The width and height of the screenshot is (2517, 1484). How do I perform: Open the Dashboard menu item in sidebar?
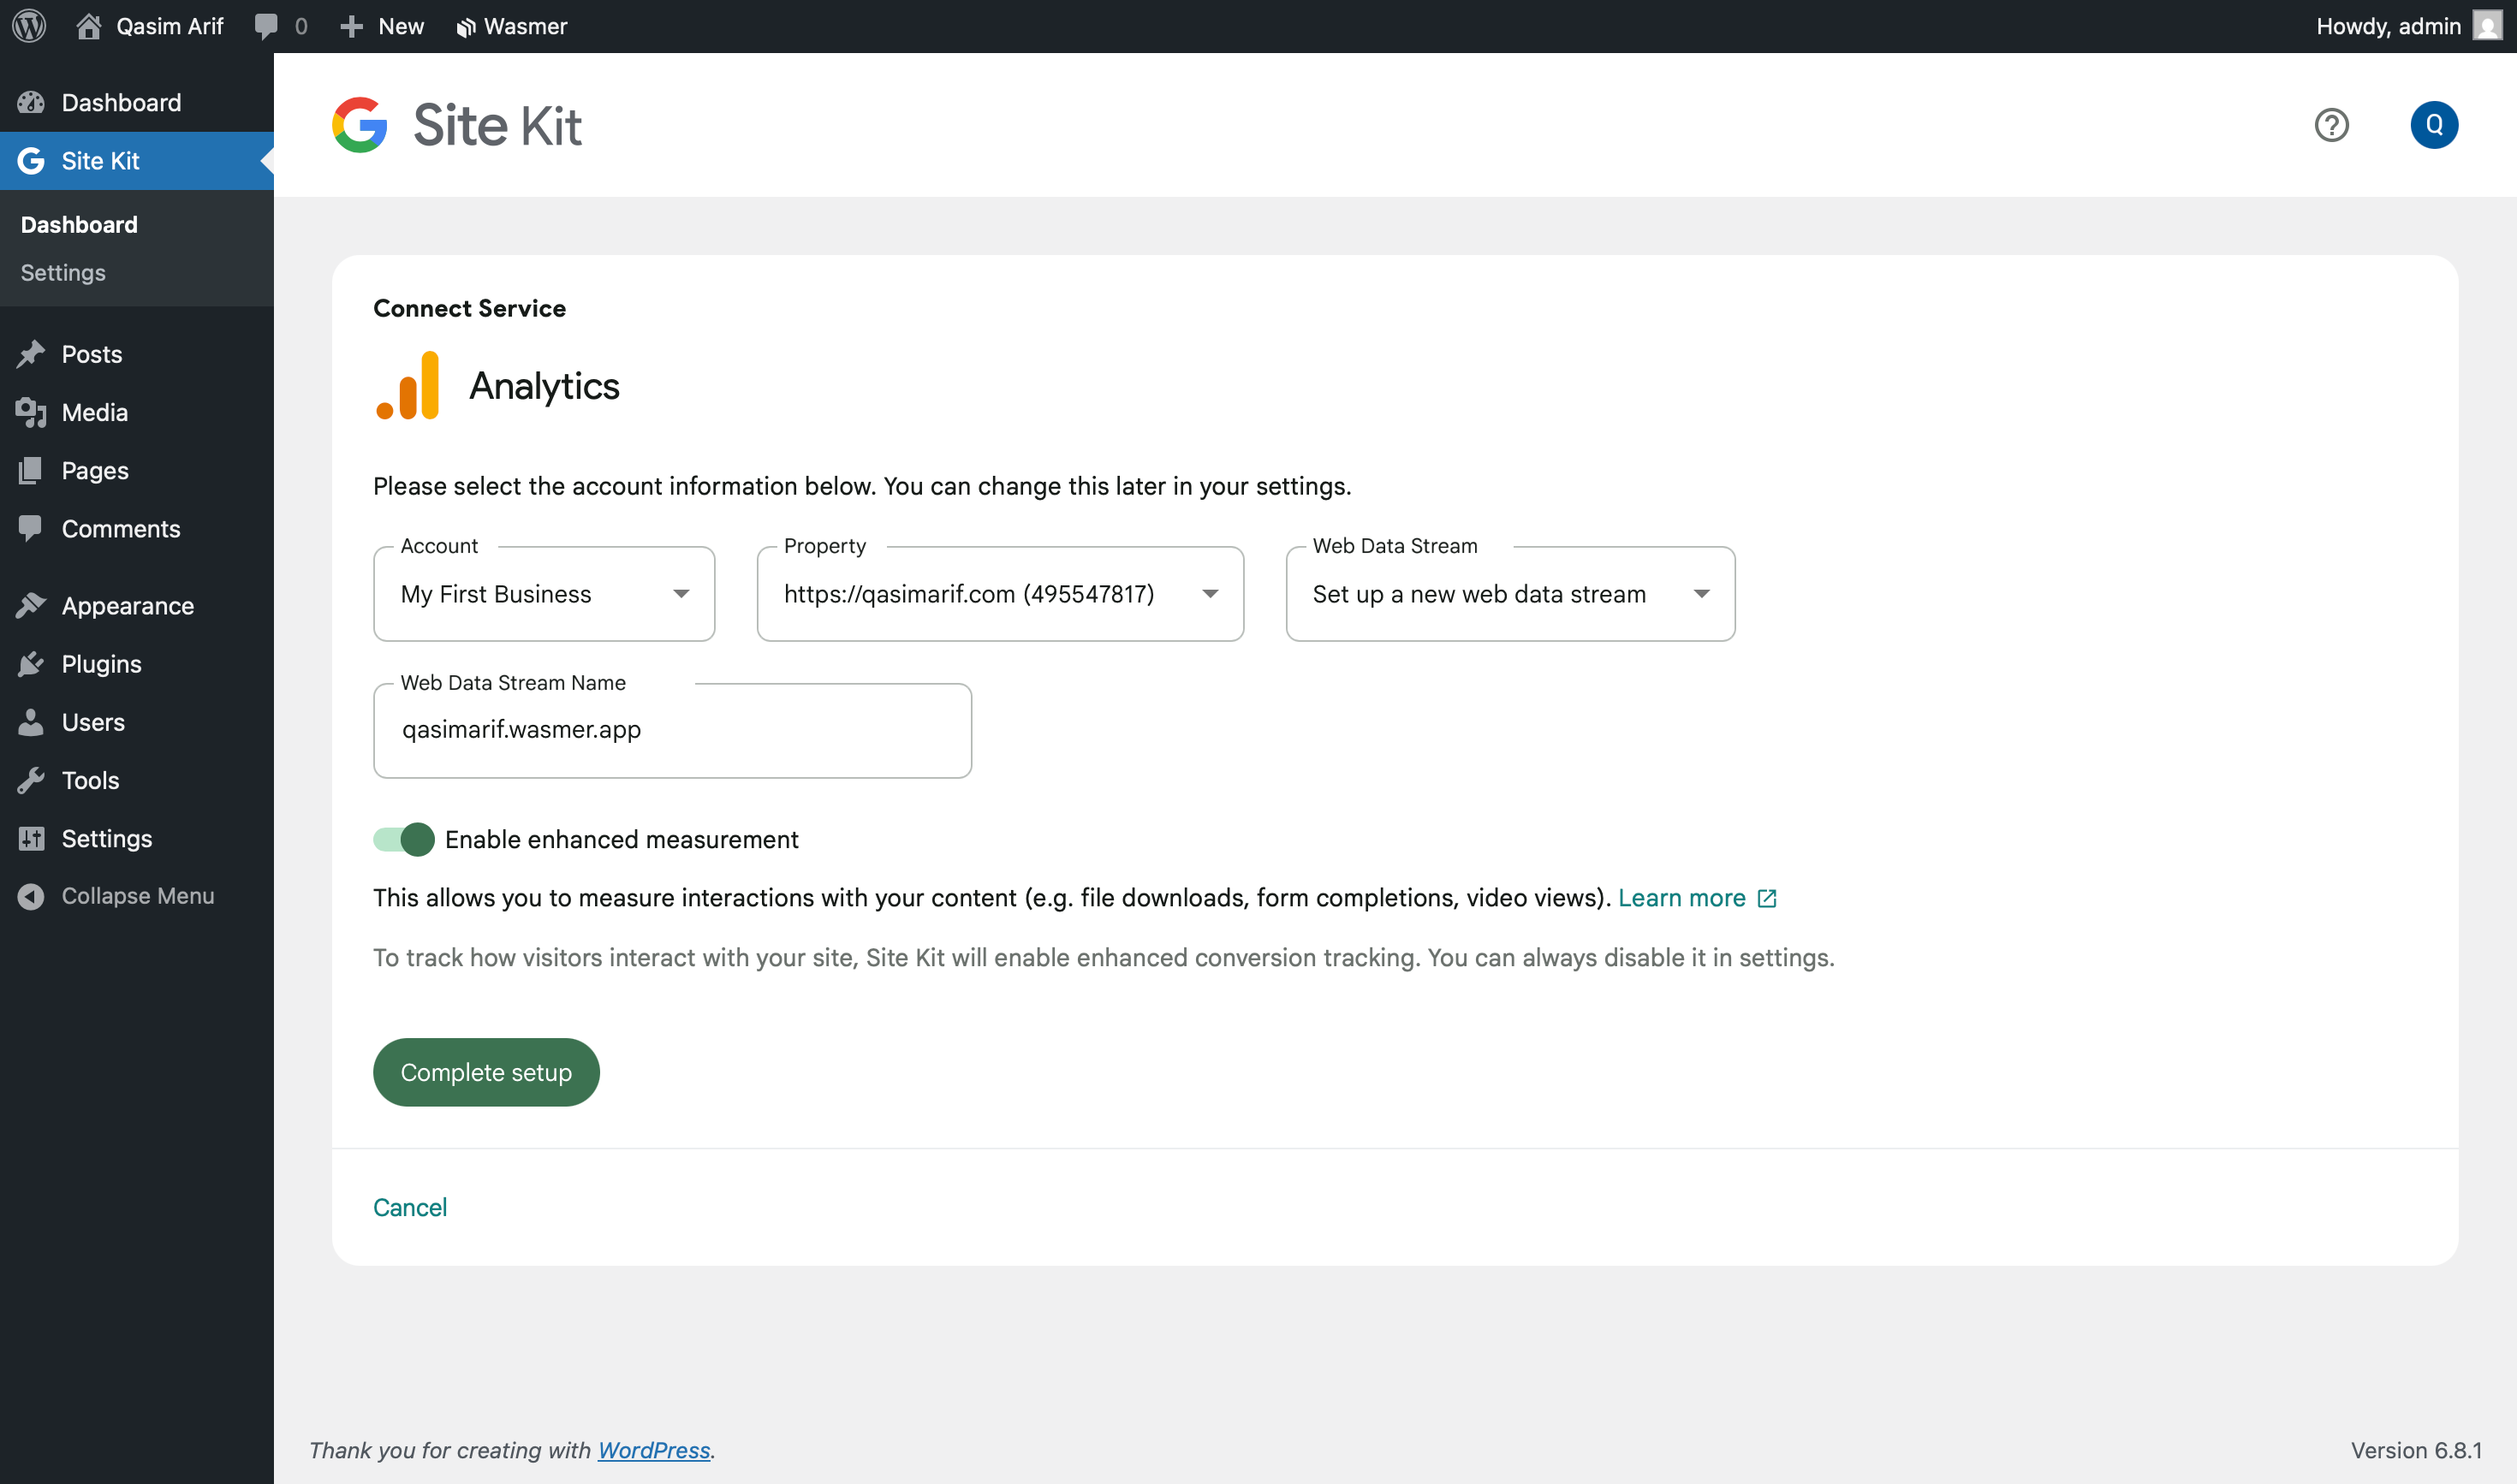(137, 102)
